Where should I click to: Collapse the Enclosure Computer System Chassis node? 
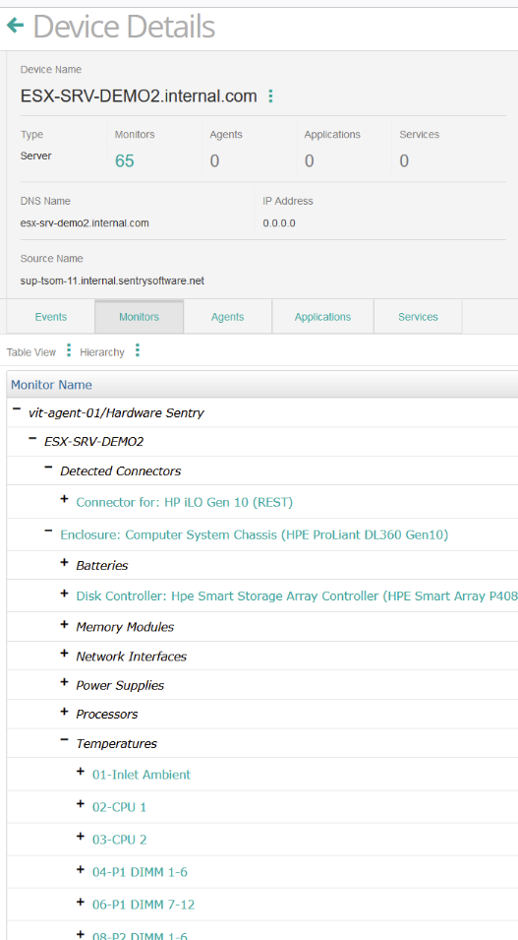coord(48,531)
